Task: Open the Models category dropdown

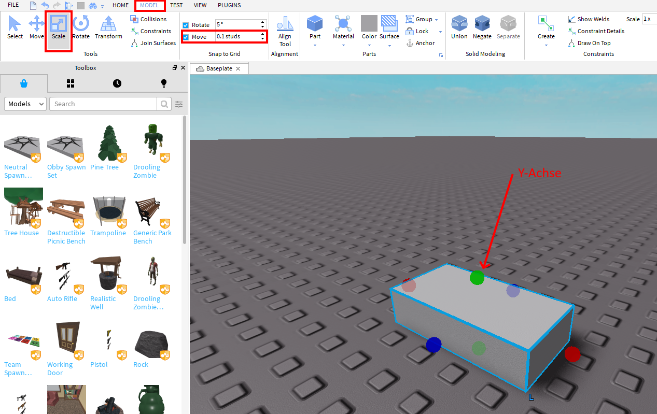Action: 25,104
